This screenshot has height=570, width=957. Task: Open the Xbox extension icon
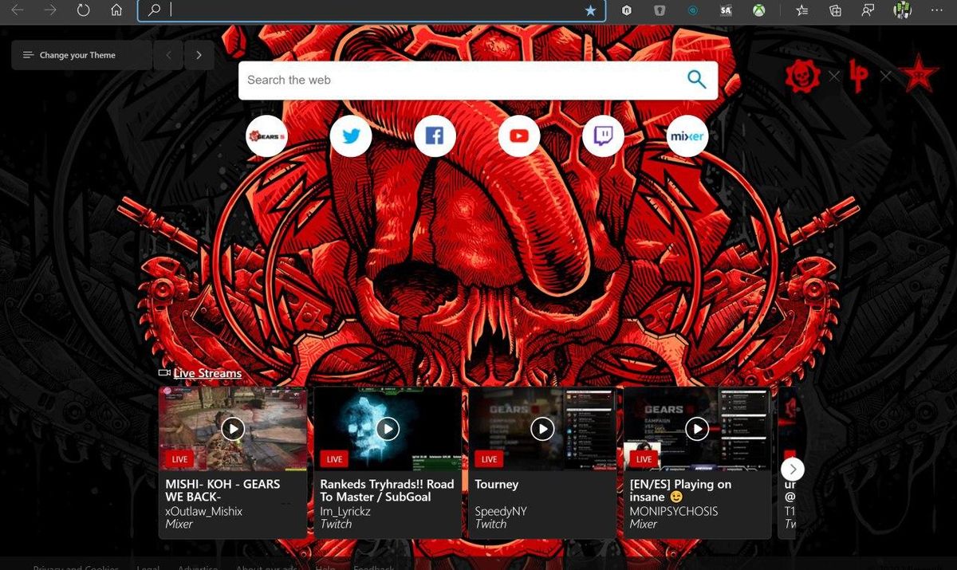[759, 10]
